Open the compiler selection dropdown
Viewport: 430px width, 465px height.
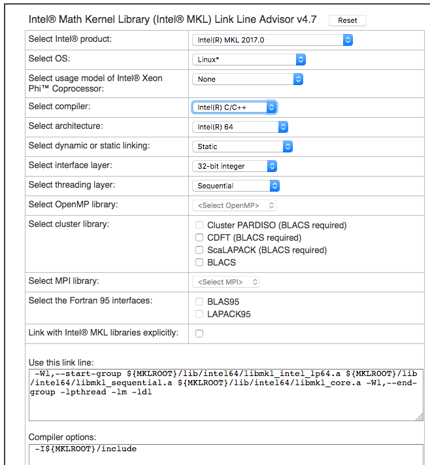[x=234, y=107]
